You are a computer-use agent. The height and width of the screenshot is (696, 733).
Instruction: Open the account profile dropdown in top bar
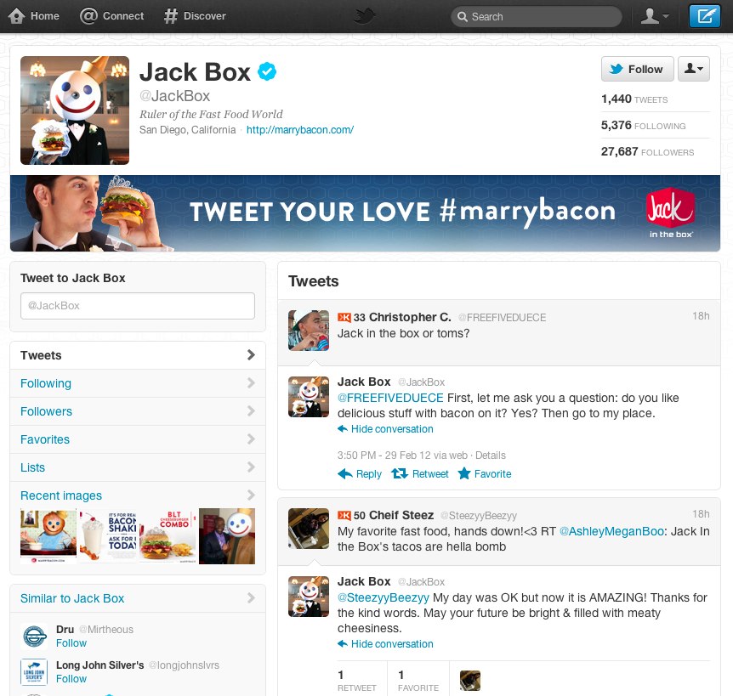tap(654, 16)
